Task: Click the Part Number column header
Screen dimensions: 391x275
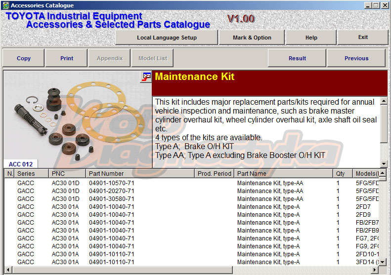Action: (140, 173)
